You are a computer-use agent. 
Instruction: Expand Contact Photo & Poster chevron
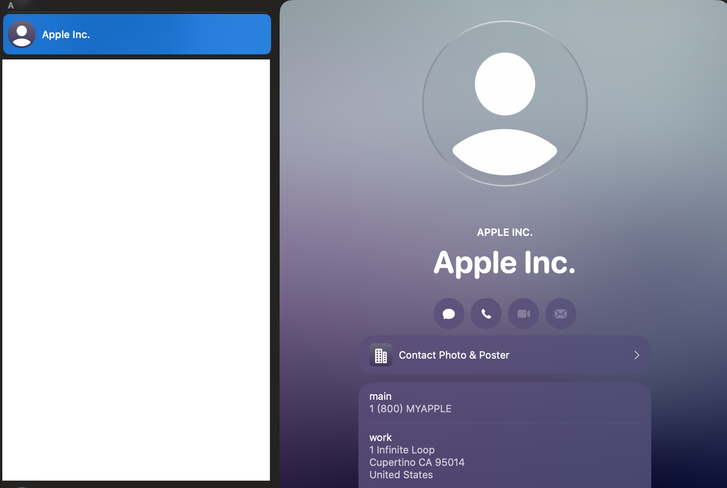point(637,355)
